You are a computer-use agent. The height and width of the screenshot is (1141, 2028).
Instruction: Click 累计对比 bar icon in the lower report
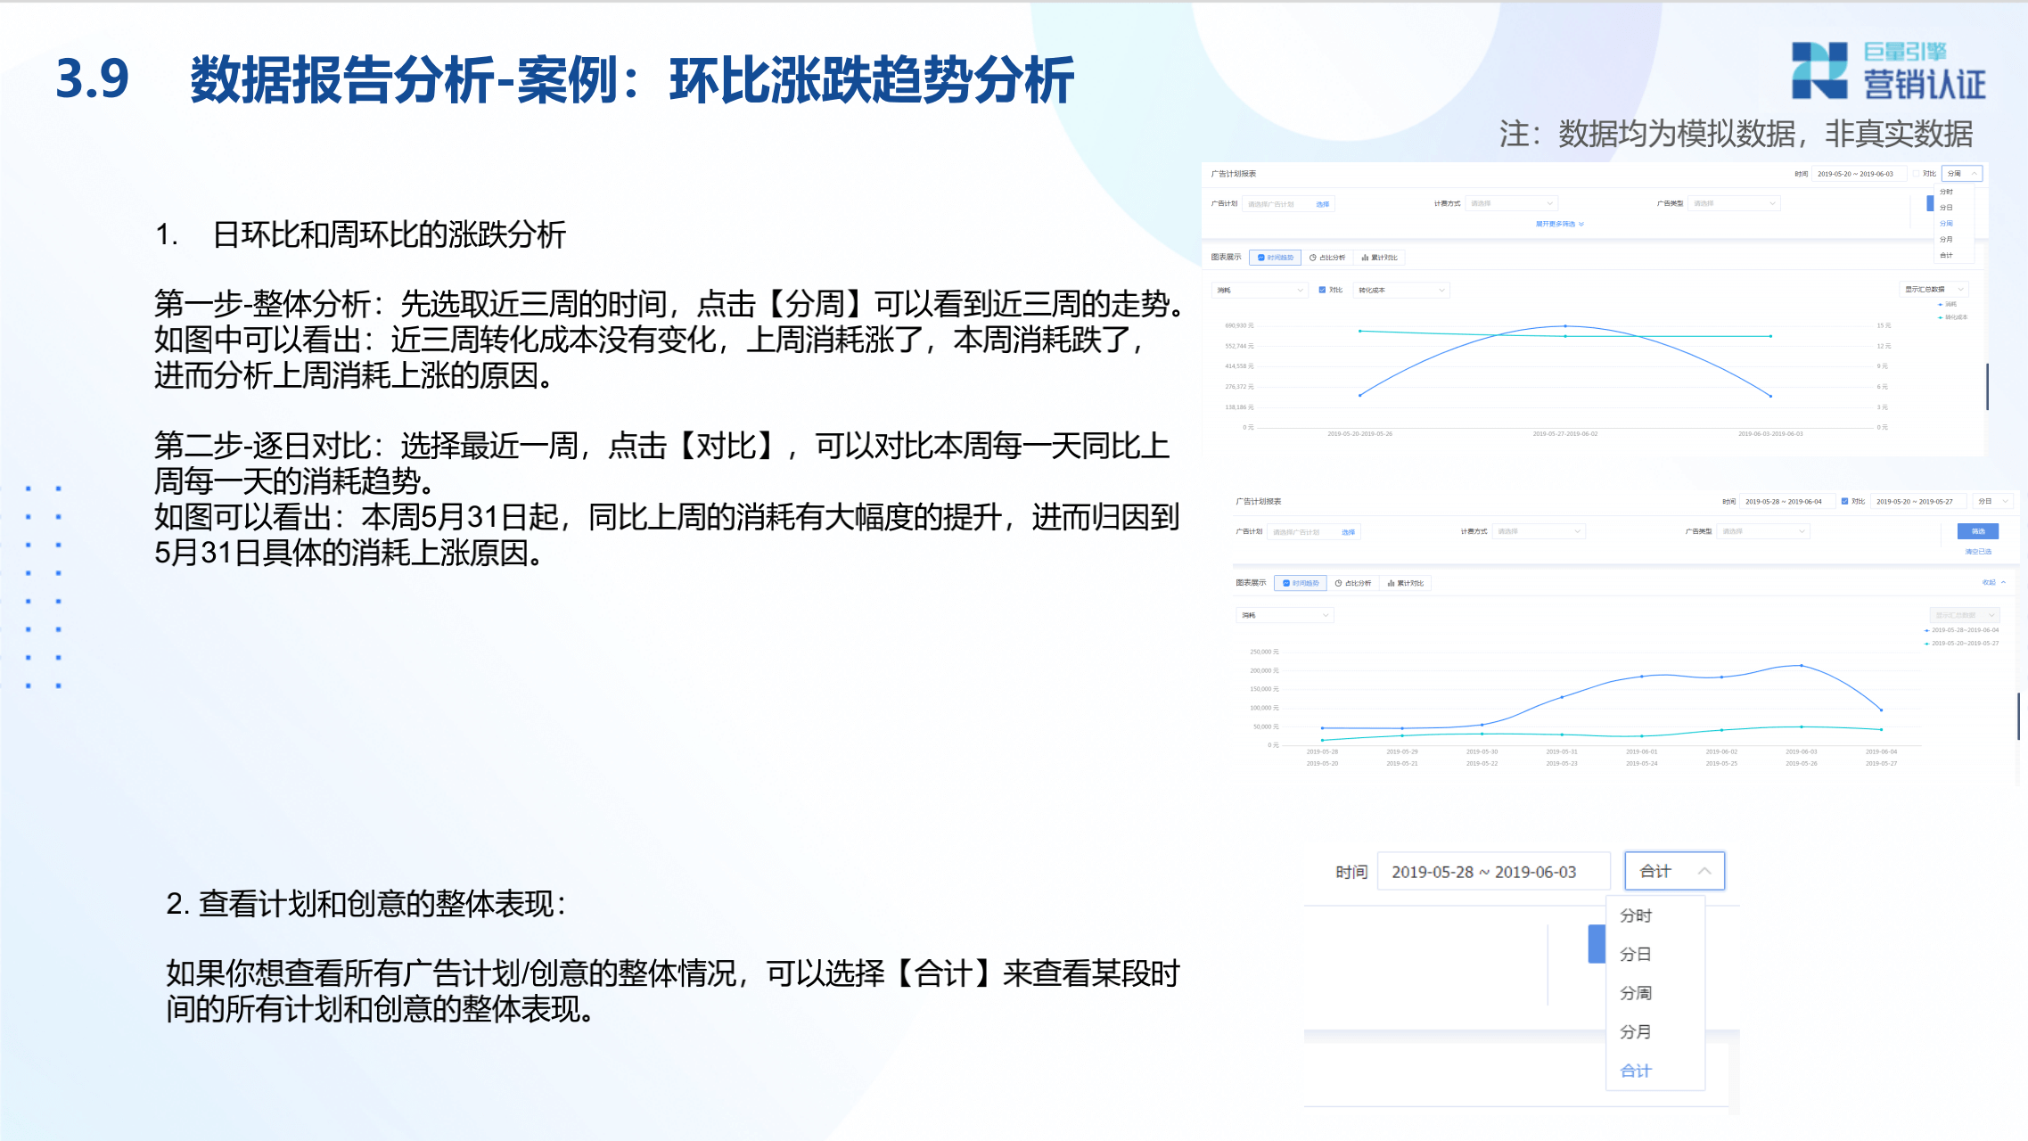(1391, 583)
